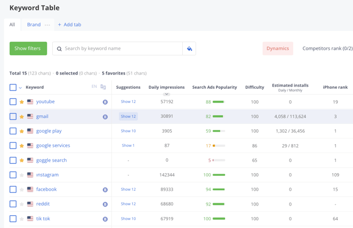Click the plus icon beside Add tab
Image resolution: width=353 pixels, height=228 pixels.
(59, 25)
